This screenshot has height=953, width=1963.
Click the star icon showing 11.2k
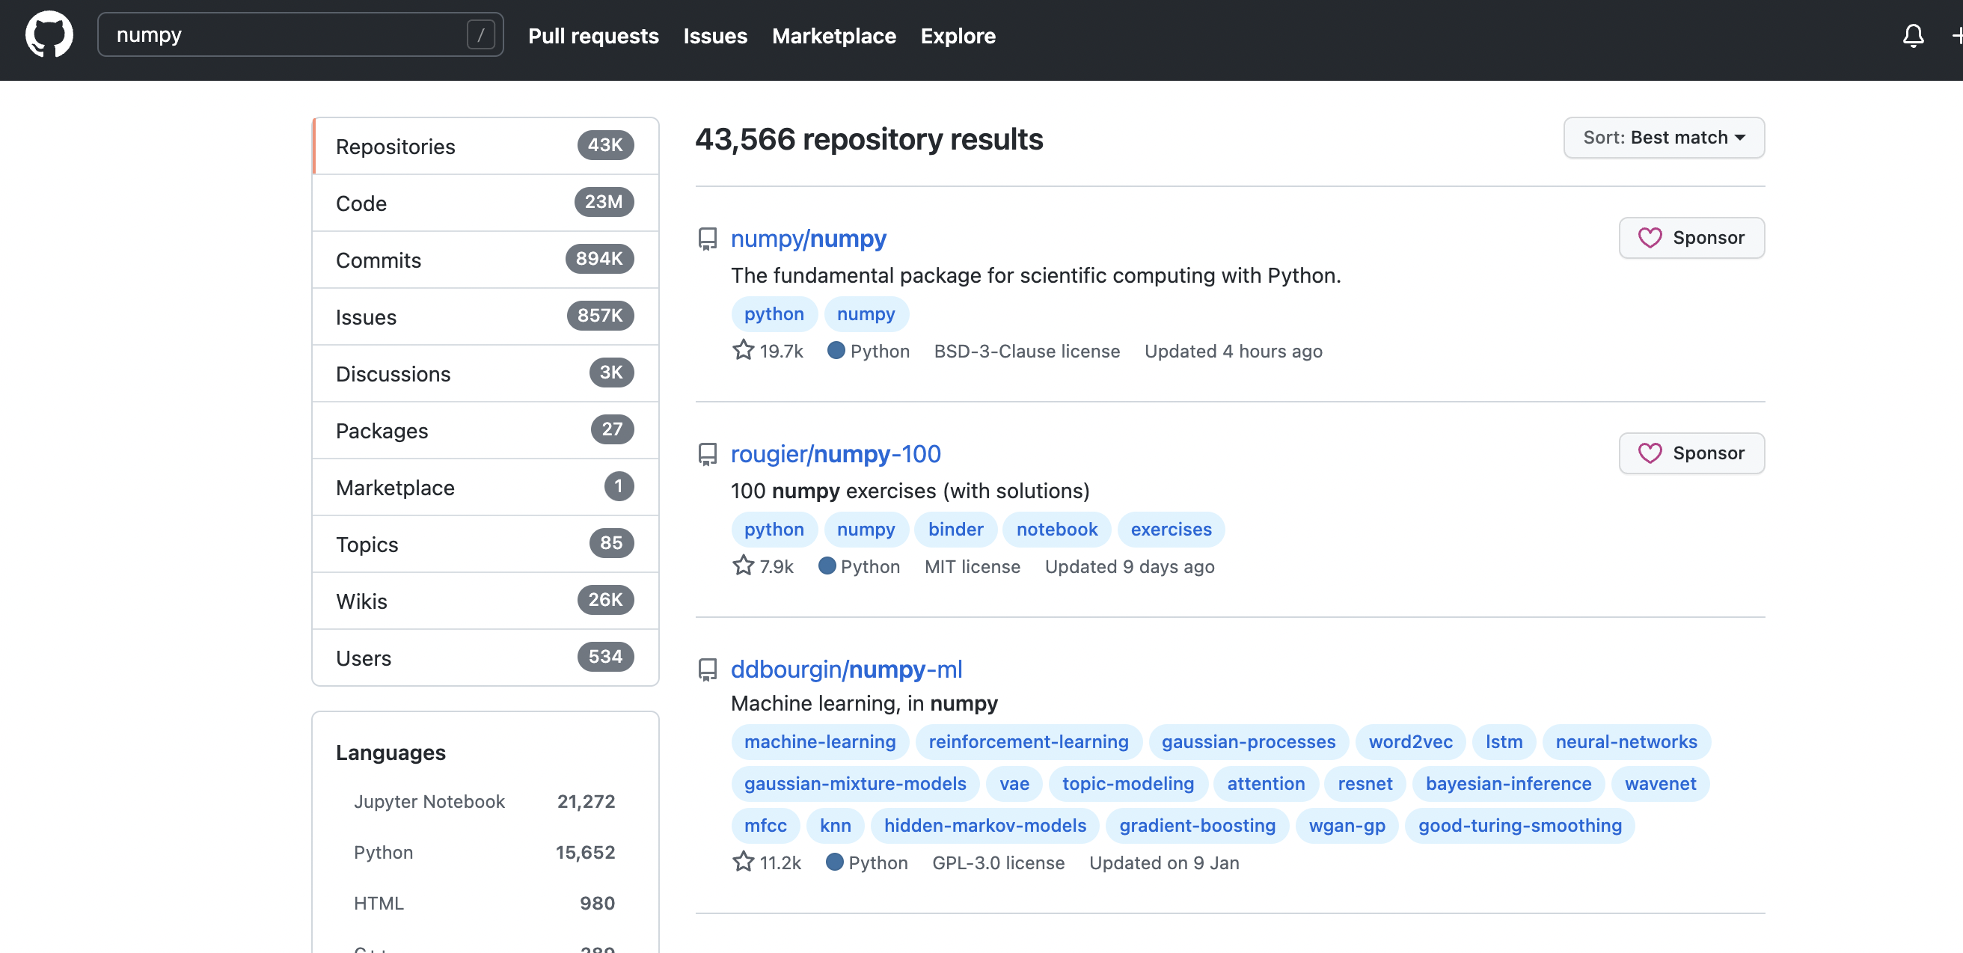click(743, 862)
